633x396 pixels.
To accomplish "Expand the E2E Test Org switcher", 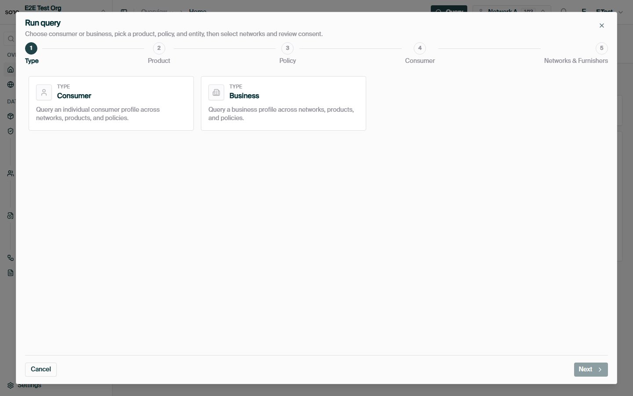I will click(x=103, y=11).
